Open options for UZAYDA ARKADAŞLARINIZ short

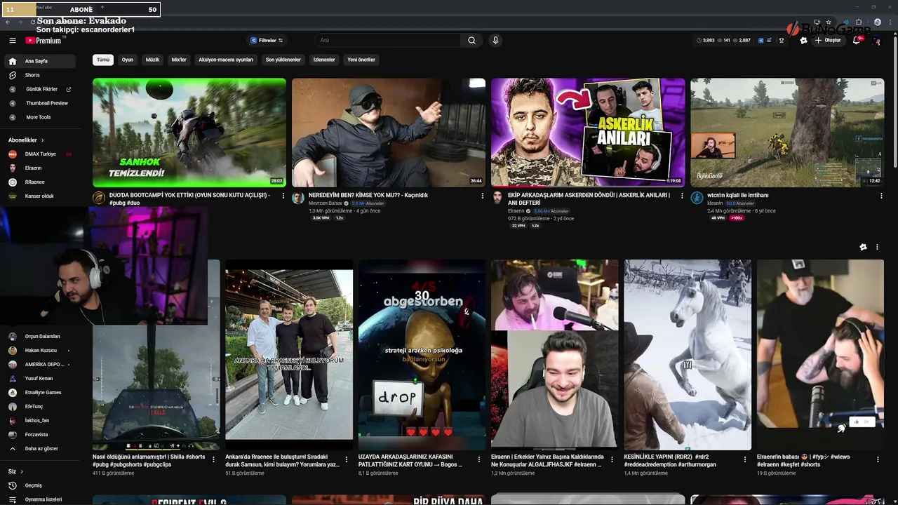pyautogui.click(x=478, y=460)
